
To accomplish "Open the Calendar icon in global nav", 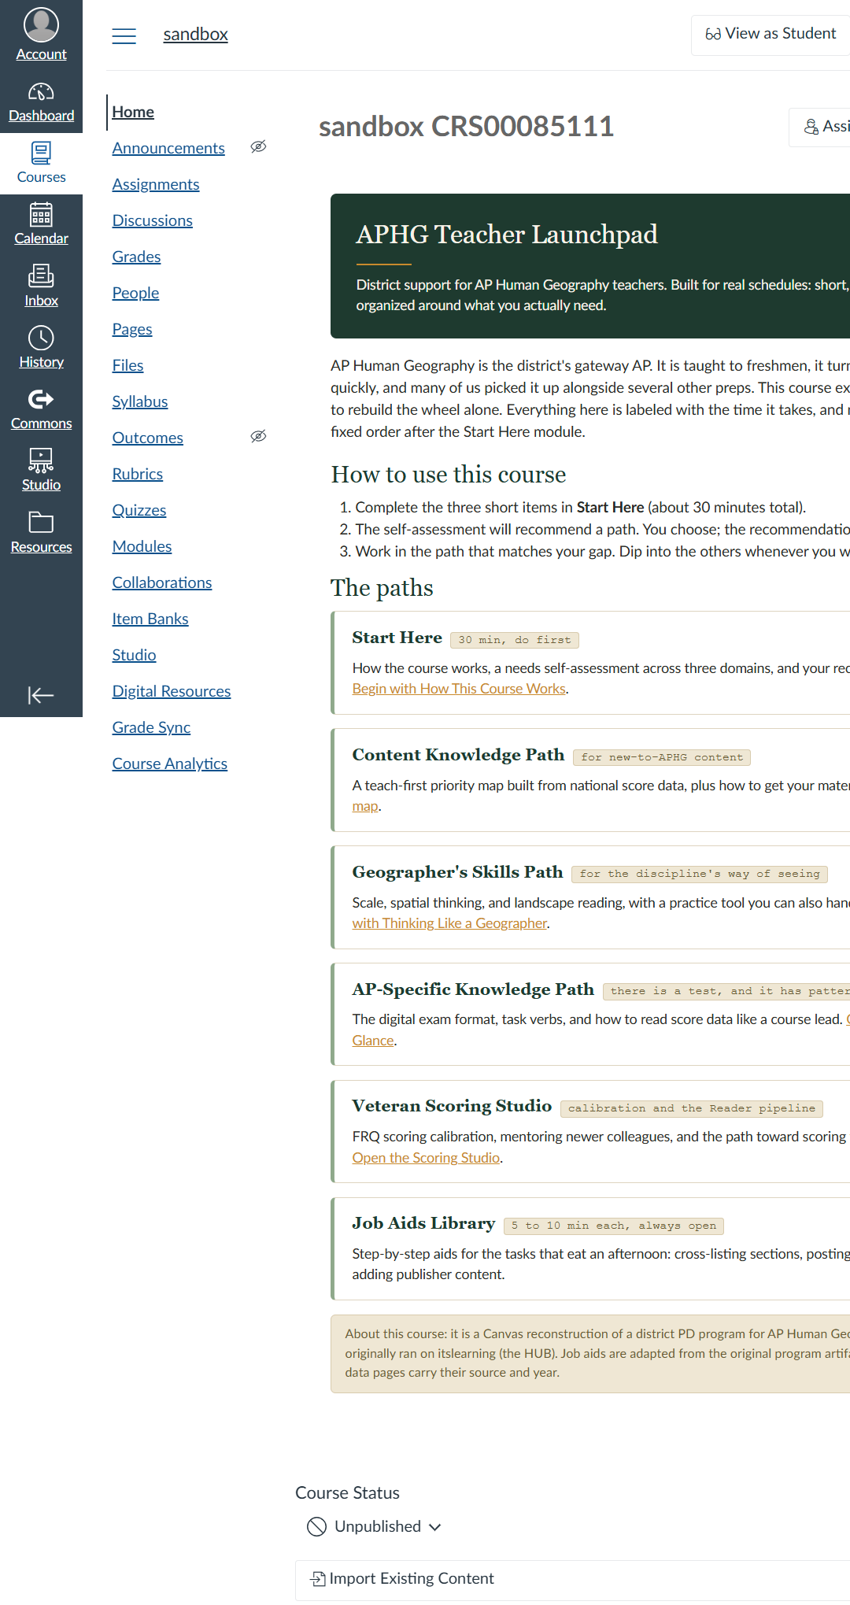I will [x=41, y=214].
